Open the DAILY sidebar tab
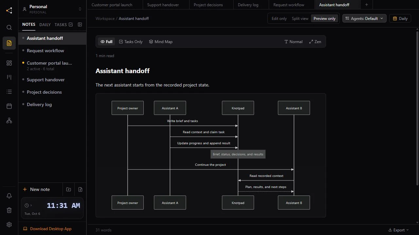Viewport: 419px width, 235px height. click(x=45, y=24)
